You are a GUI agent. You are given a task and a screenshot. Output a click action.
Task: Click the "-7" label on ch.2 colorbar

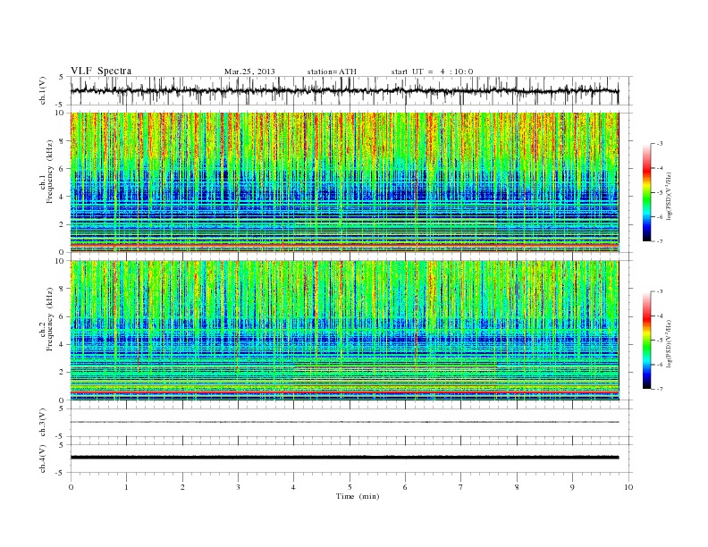[659, 389]
